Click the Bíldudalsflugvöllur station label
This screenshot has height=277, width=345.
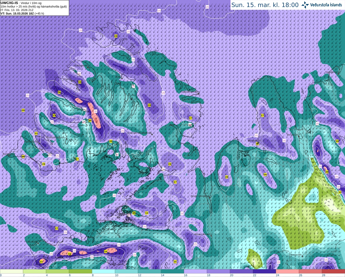pos(56,137)
